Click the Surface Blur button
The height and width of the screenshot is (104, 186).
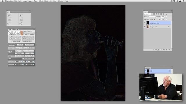click(26, 48)
